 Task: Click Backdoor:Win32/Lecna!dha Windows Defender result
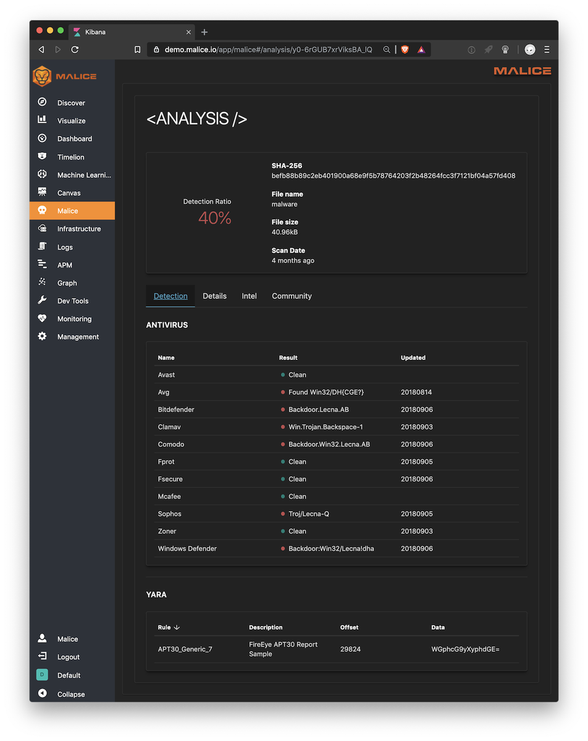[331, 548]
